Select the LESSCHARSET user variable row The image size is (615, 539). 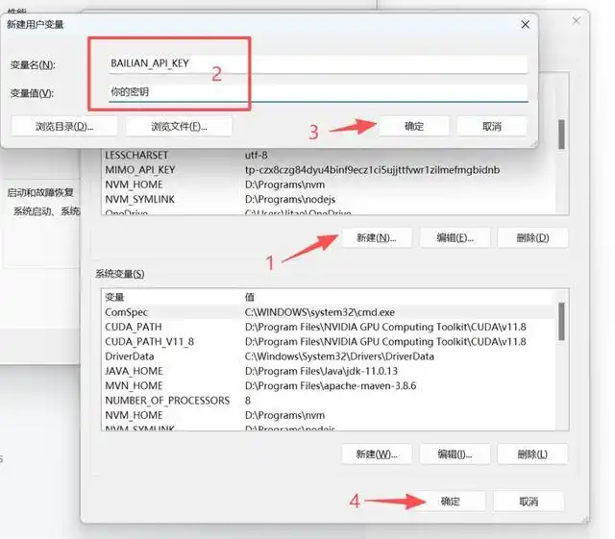point(329,156)
